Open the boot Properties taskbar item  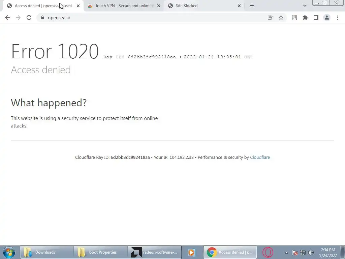coord(101,252)
